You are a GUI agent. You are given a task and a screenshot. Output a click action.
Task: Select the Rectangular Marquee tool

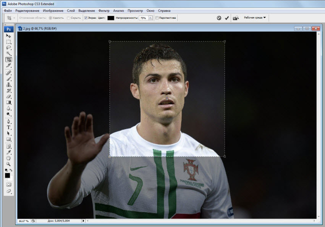(x=8, y=42)
